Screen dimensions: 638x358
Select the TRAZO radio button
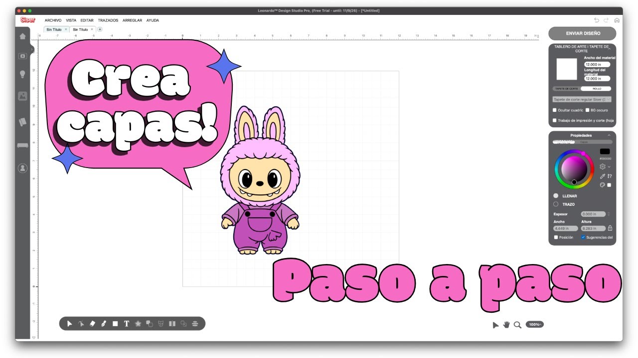(556, 204)
